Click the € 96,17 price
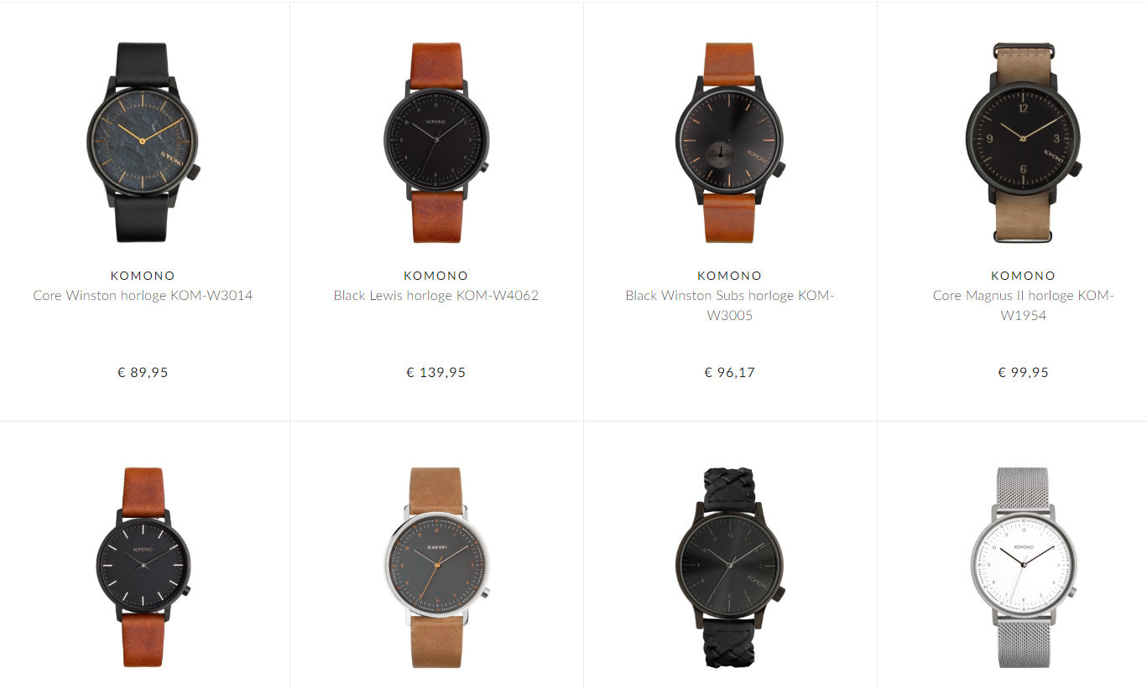 pos(730,372)
